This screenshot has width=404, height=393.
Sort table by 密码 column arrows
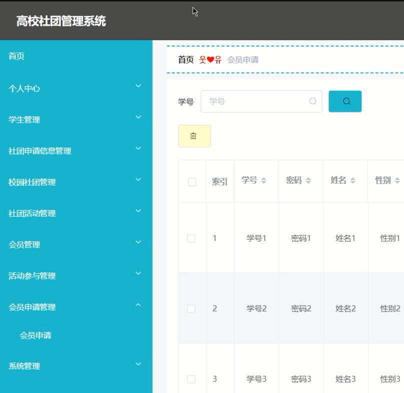[308, 180]
